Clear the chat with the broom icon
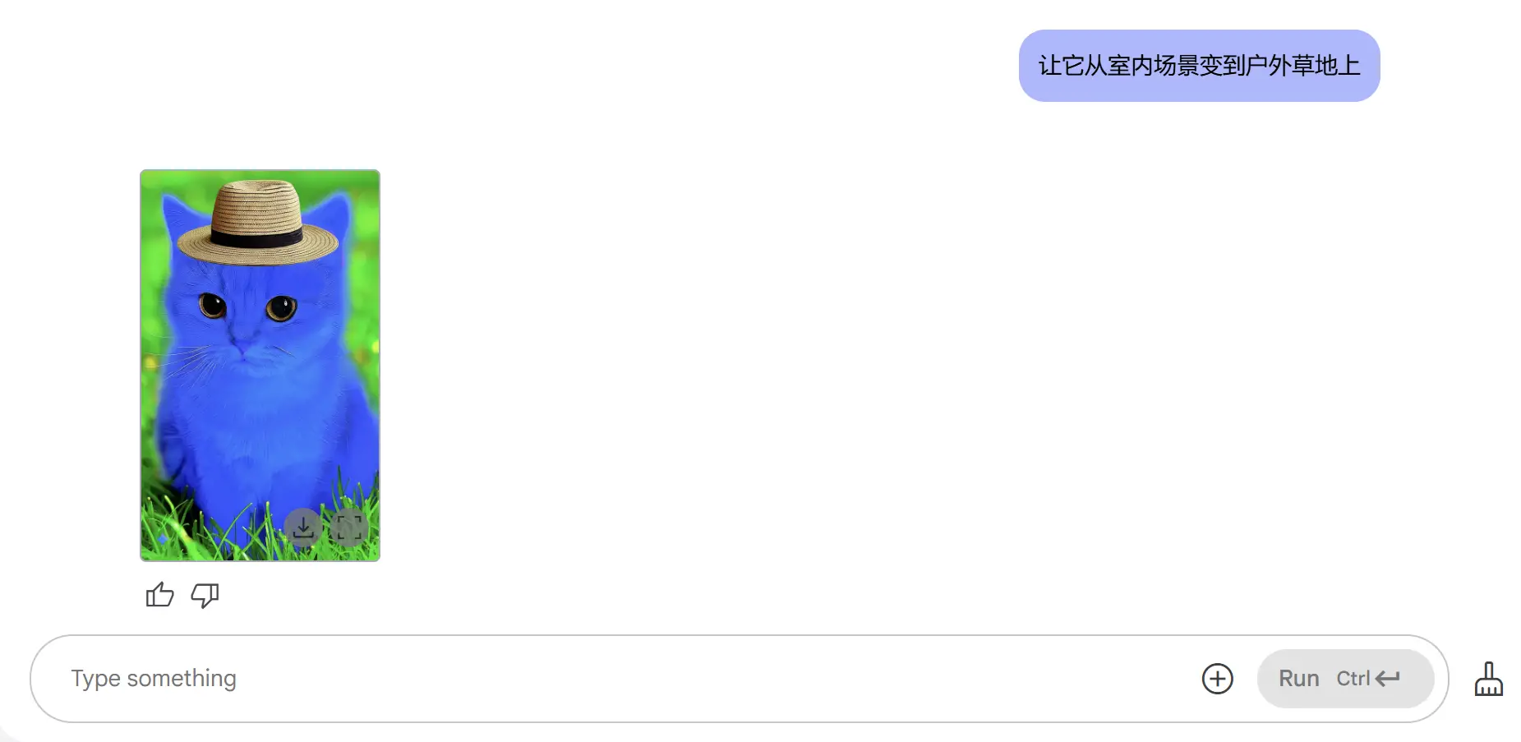1521x742 pixels. tap(1488, 679)
